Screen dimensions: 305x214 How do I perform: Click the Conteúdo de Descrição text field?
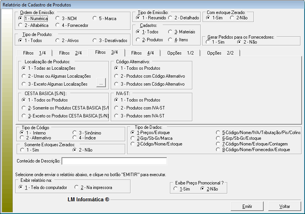(114, 161)
